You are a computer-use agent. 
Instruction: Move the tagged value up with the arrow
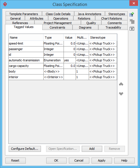click(121, 84)
